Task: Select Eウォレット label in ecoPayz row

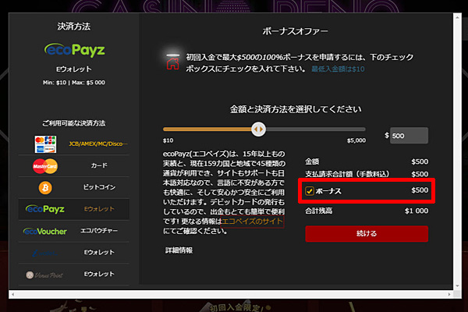Action: [x=99, y=209]
